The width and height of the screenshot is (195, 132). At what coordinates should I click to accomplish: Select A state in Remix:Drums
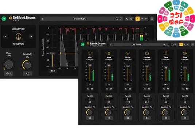tap(181, 44)
